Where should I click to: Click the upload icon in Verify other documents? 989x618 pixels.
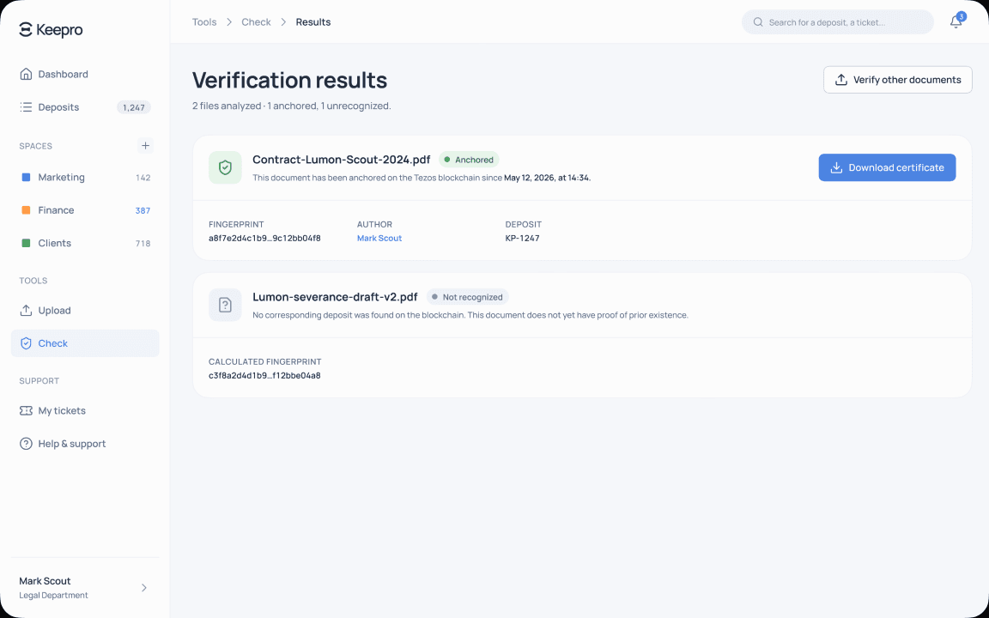click(x=840, y=80)
